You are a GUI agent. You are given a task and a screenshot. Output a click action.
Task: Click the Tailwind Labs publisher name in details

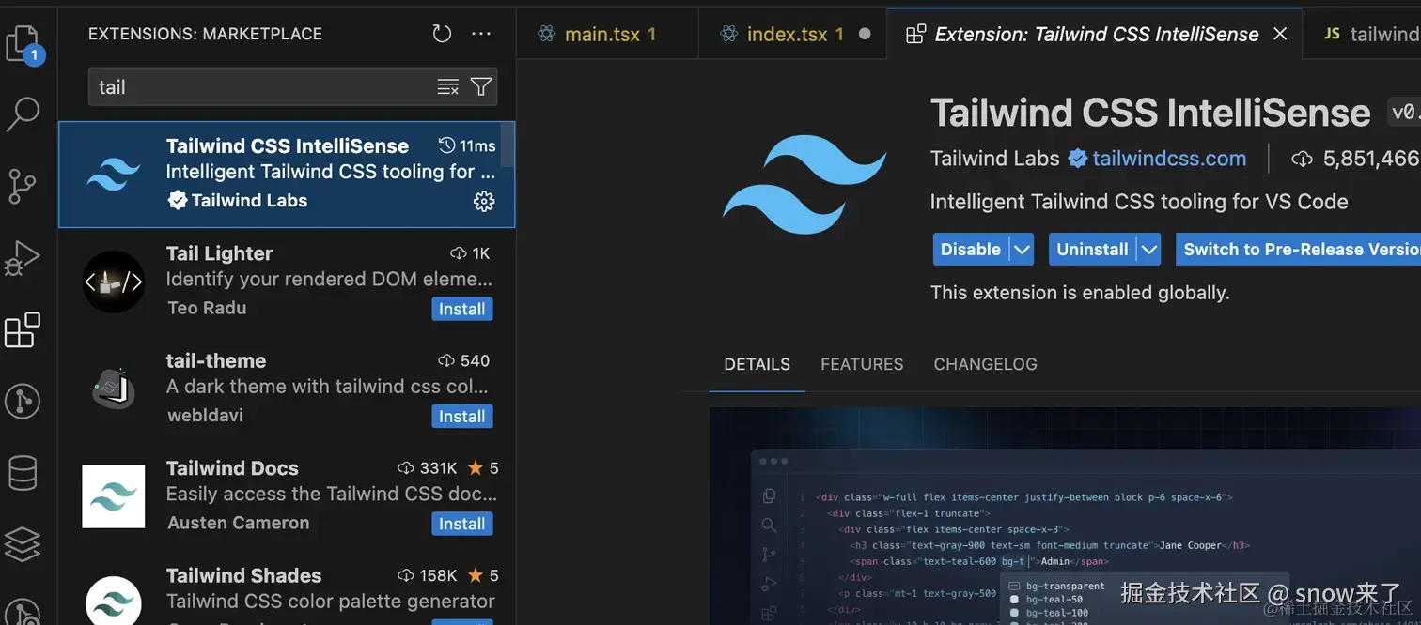click(994, 159)
